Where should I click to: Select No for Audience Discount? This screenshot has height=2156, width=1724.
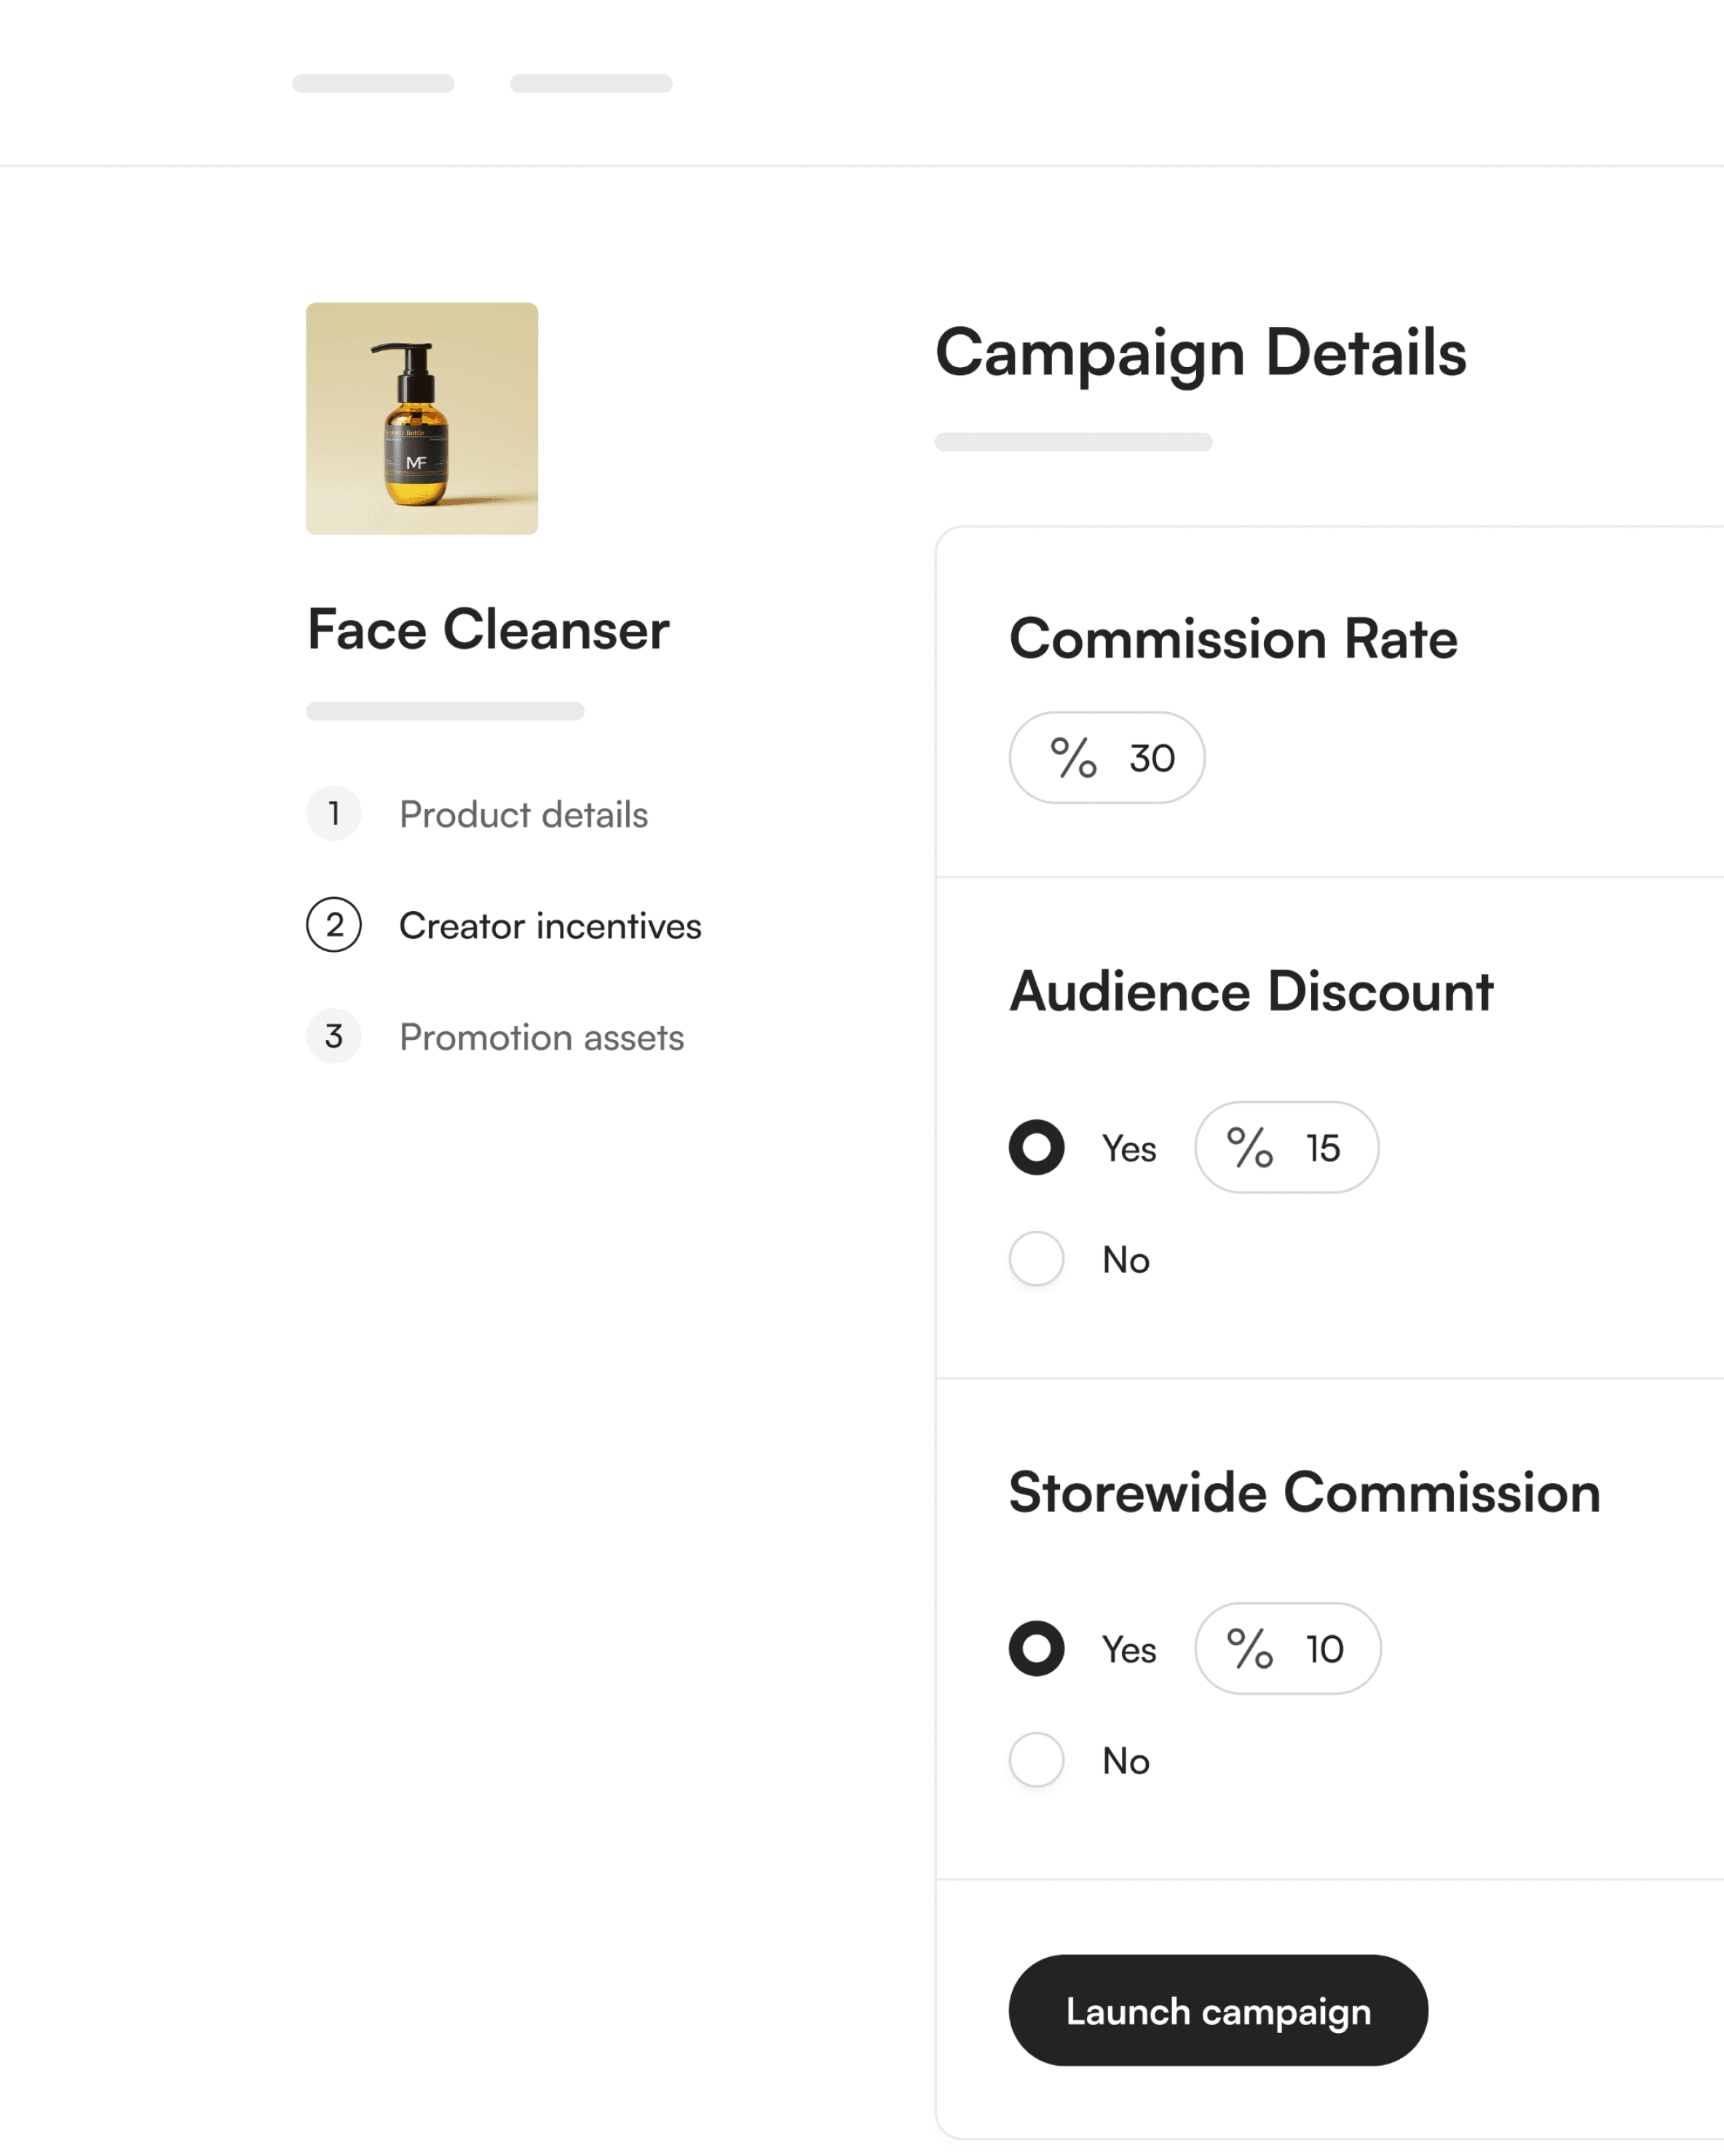point(1037,1258)
